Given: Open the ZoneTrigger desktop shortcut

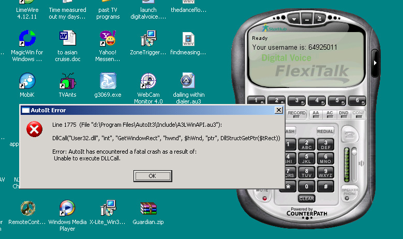Looking at the screenshot, I should pos(148,42).
